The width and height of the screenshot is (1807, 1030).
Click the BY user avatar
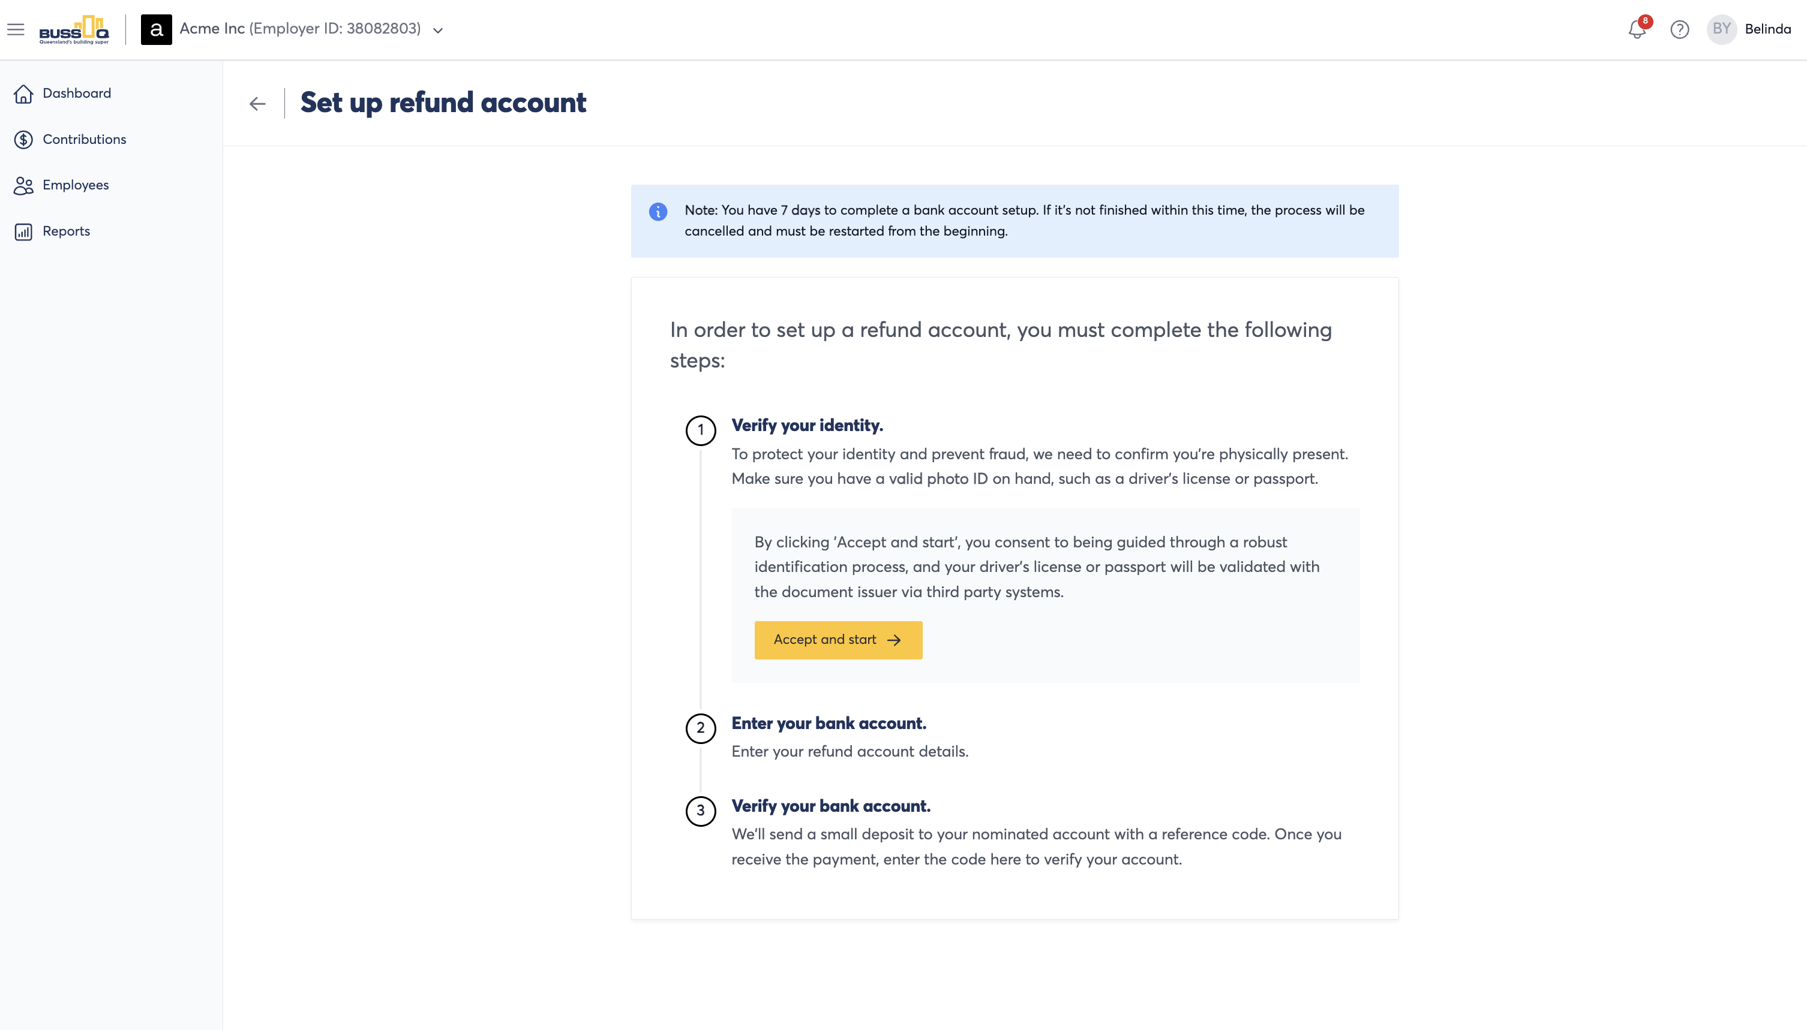point(1721,29)
